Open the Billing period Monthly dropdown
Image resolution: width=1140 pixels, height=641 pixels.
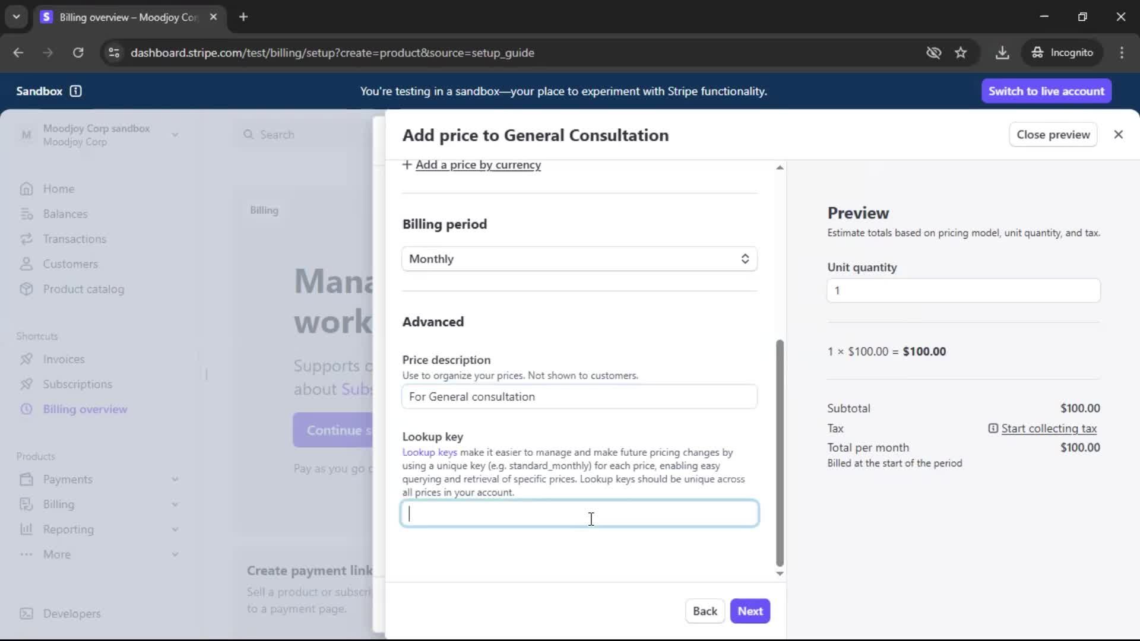[x=579, y=259]
